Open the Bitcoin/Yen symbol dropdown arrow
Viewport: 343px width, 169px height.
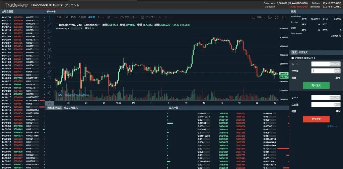[x=99, y=25]
